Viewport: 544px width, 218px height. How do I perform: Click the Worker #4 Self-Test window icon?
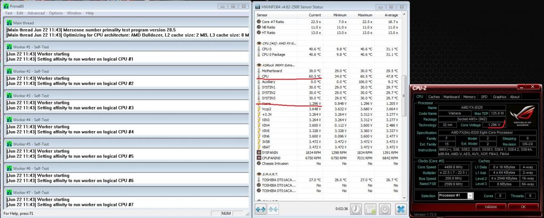pos(9,120)
